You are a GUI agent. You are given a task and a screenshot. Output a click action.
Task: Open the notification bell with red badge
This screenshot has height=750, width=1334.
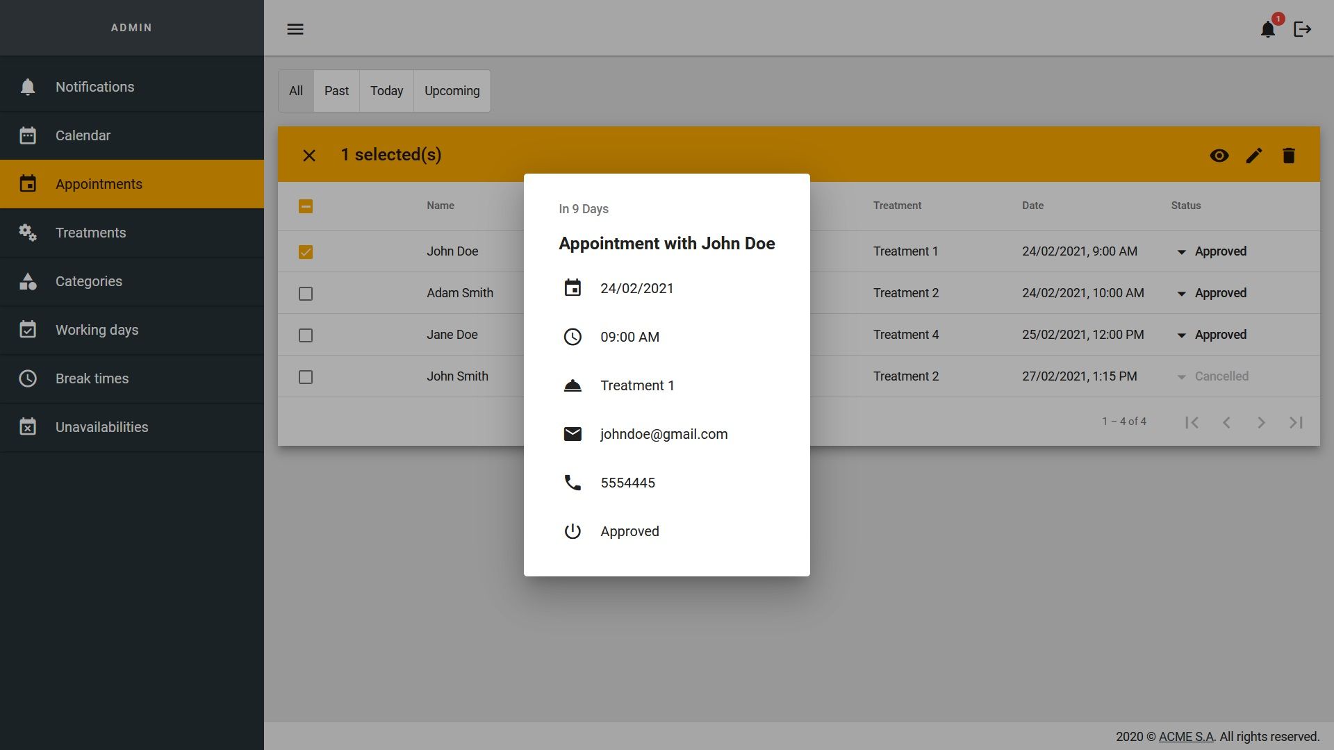[1268, 29]
